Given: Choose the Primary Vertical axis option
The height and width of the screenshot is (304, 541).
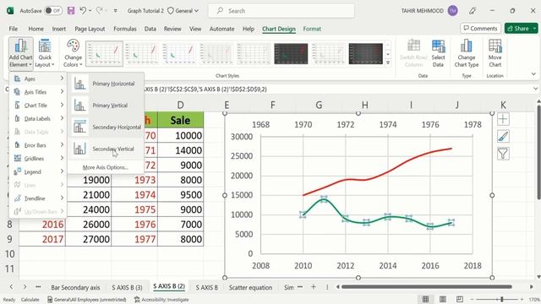Looking at the screenshot, I should pos(106,106).
